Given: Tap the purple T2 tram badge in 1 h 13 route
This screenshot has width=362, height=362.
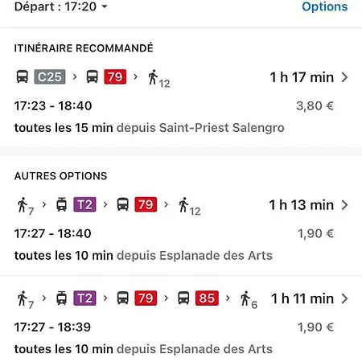Looking at the screenshot, I should (x=84, y=204).
